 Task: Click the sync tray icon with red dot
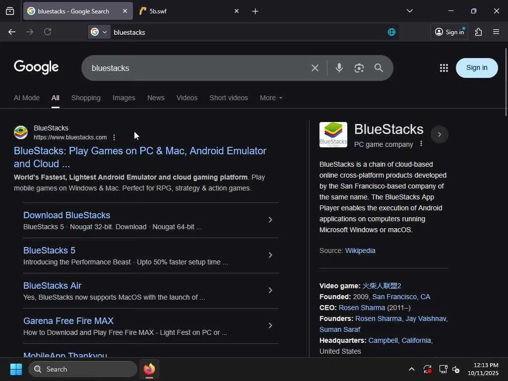[x=427, y=369]
